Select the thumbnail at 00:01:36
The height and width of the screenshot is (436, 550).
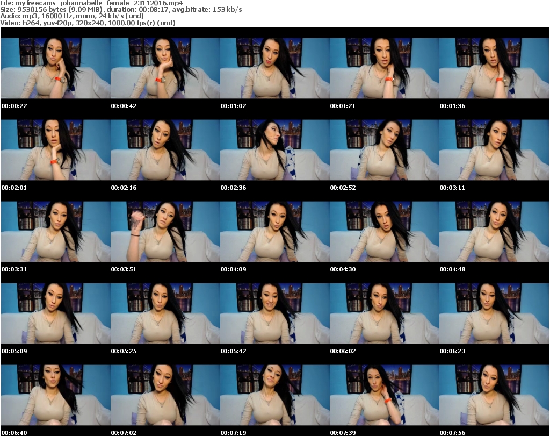[x=494, y=68]
